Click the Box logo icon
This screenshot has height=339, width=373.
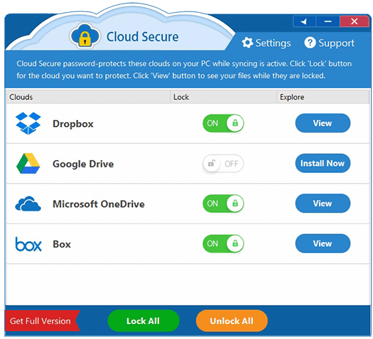pos(28,244)
